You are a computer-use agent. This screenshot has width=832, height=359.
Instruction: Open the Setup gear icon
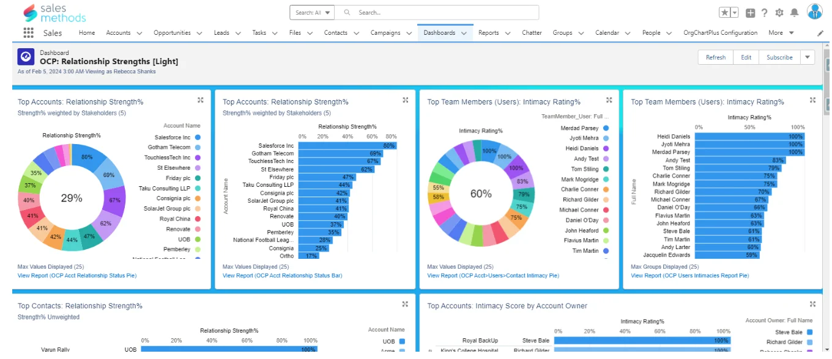[779, 12]
